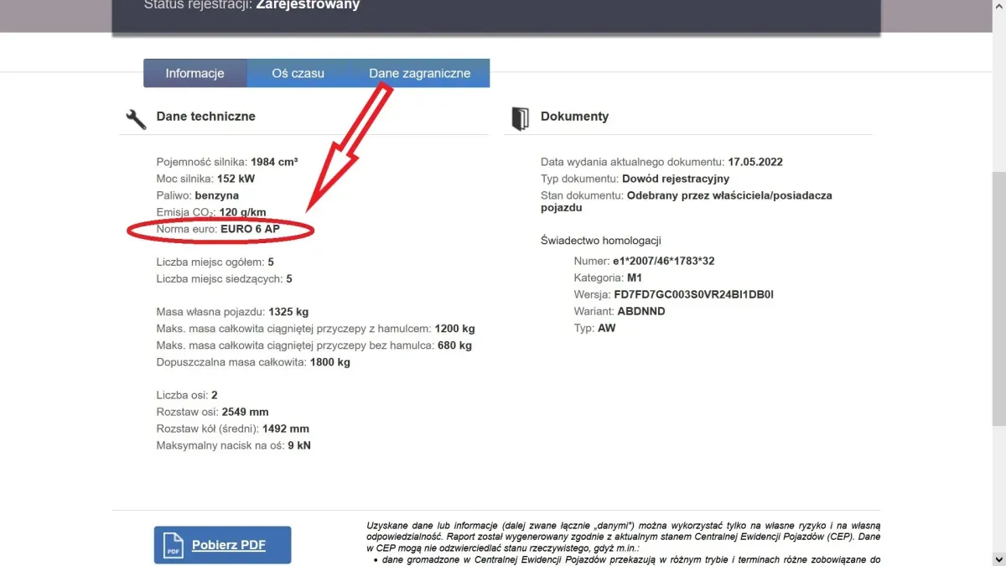
Task: Select CO2 emission value 120 g/km
Action: (242, 212)
